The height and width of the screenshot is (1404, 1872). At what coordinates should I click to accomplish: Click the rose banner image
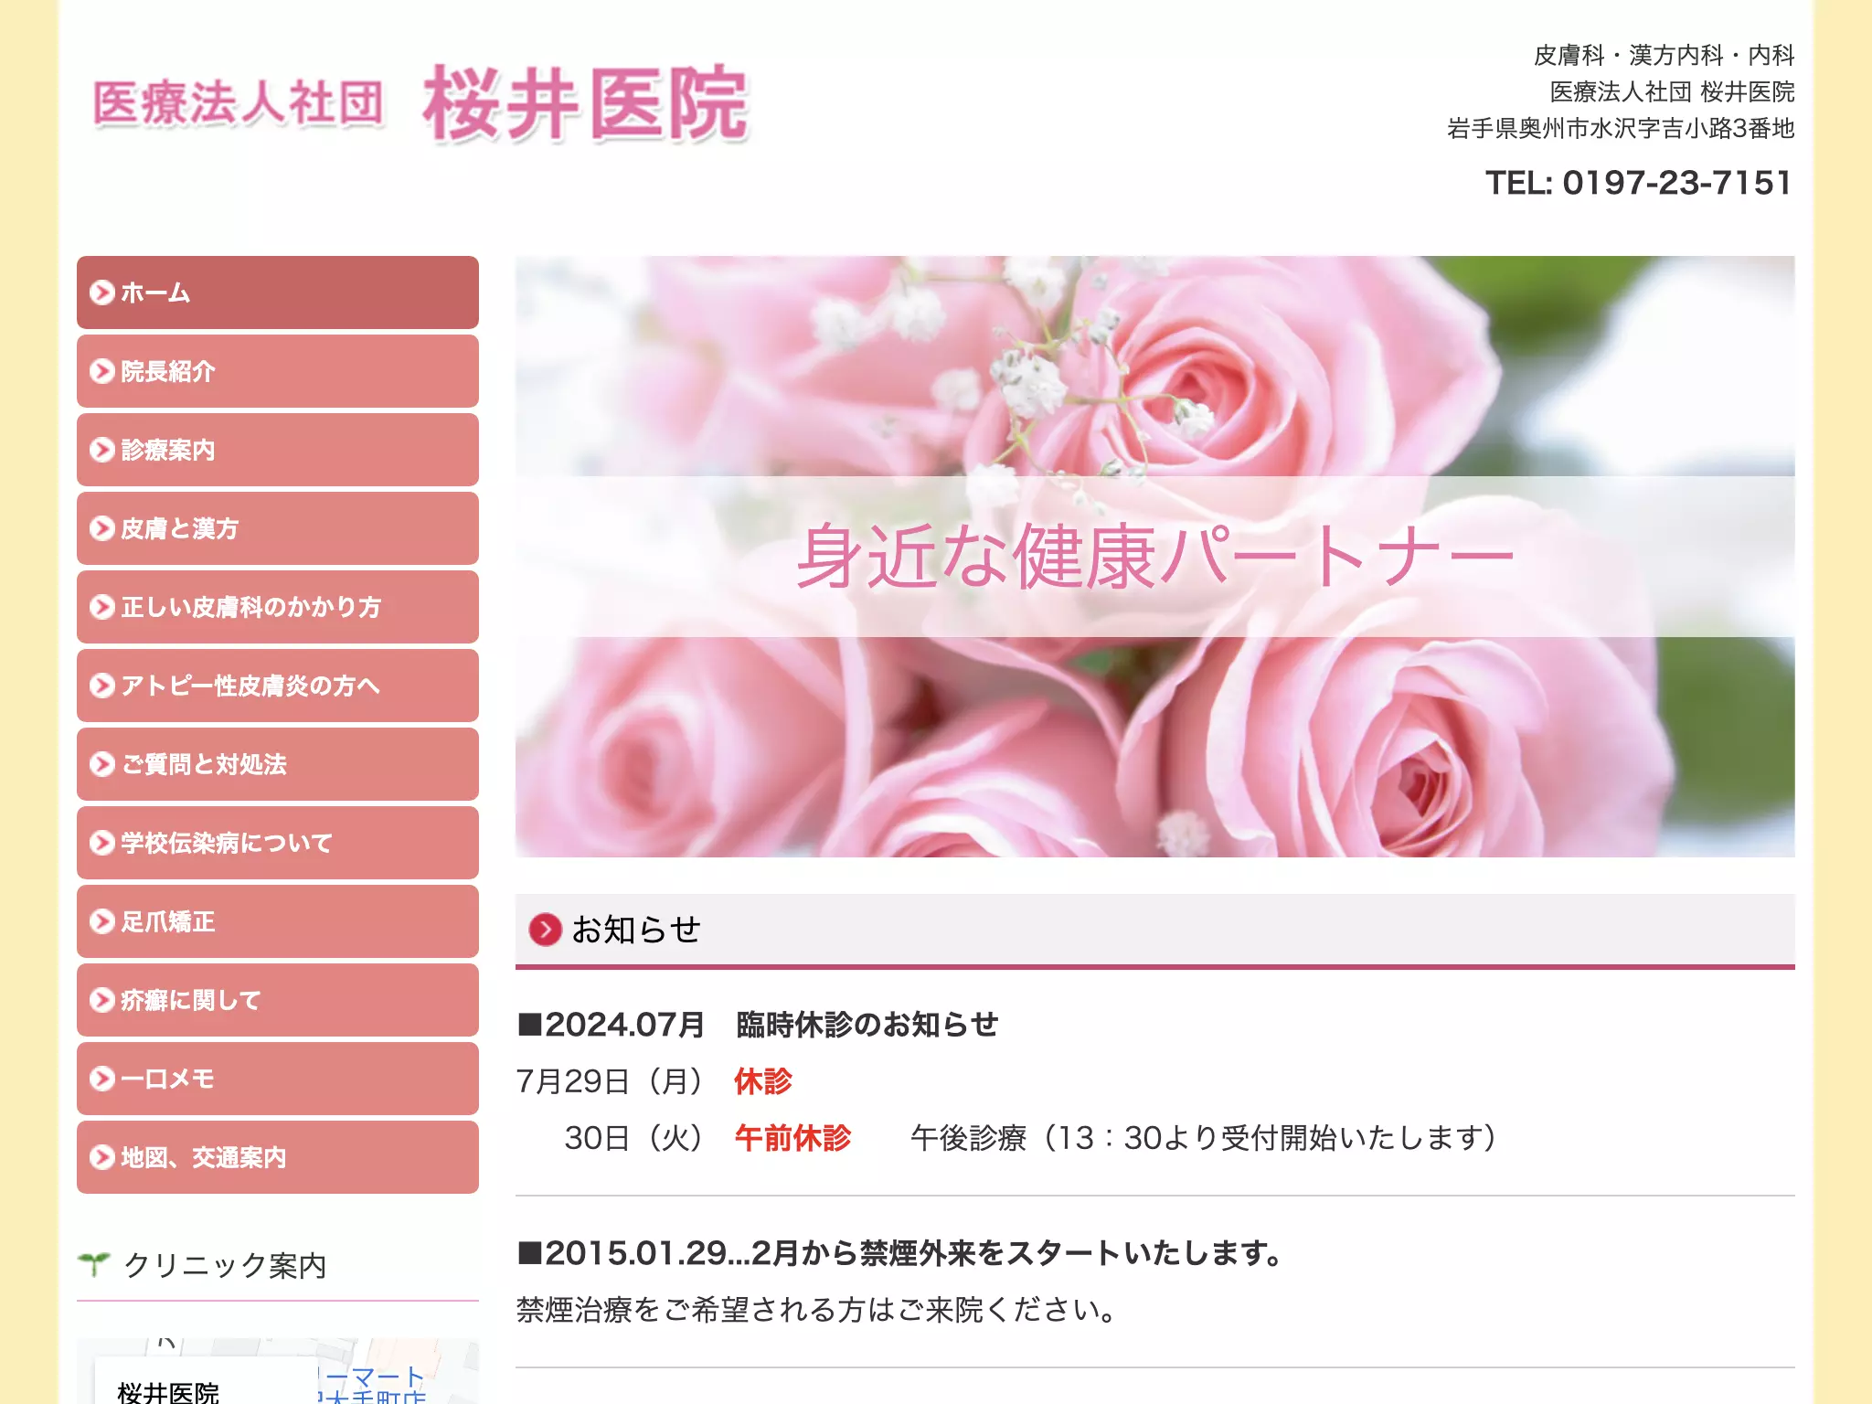[x=1154, y=556]
